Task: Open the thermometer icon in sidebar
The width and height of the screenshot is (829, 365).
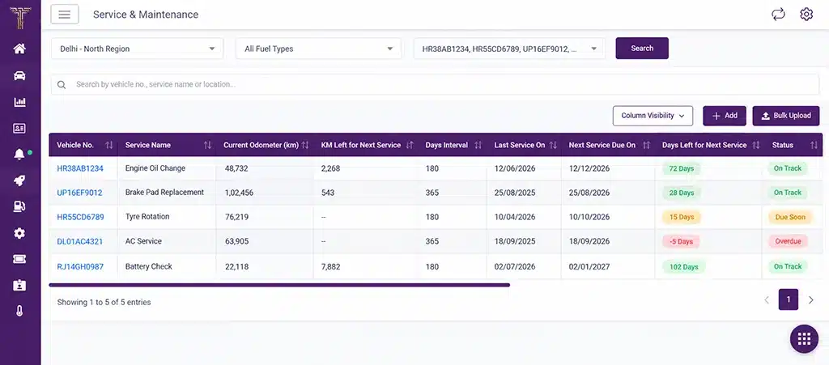Action: coord(19,311)
